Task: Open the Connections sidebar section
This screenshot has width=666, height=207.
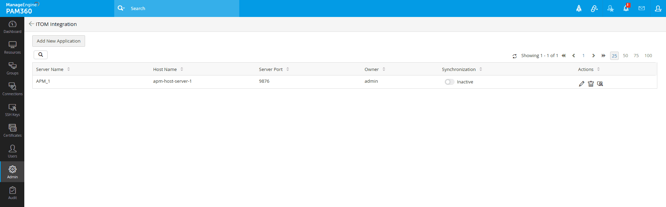Action: [12, 89]
